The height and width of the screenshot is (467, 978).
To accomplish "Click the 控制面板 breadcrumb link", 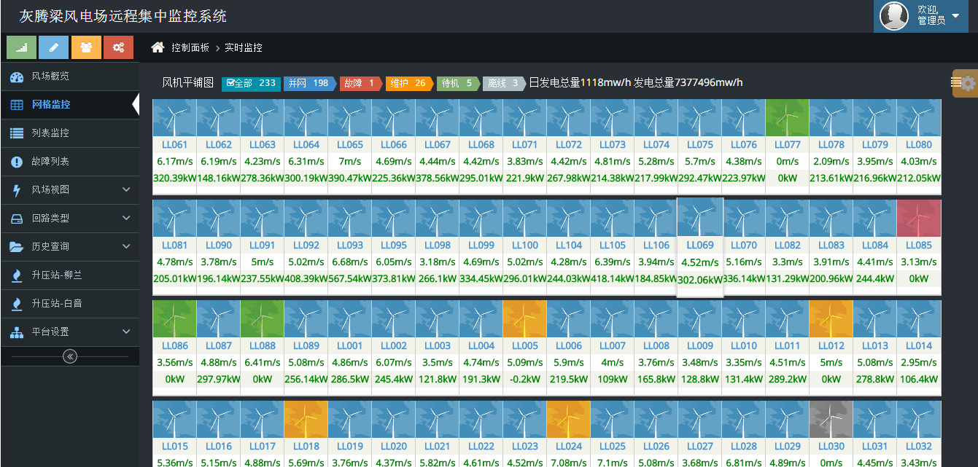I will click(x=190, y=47).
